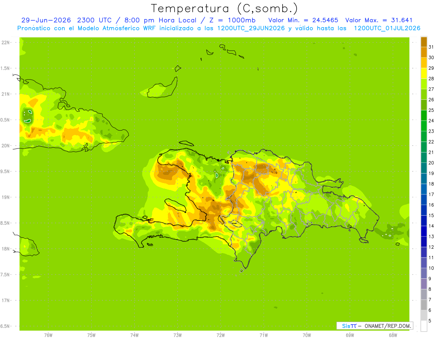Click the '21N' latitude axis label
Image resolution: width=441 pixels, height=340 pixels.
pos(6,94)
